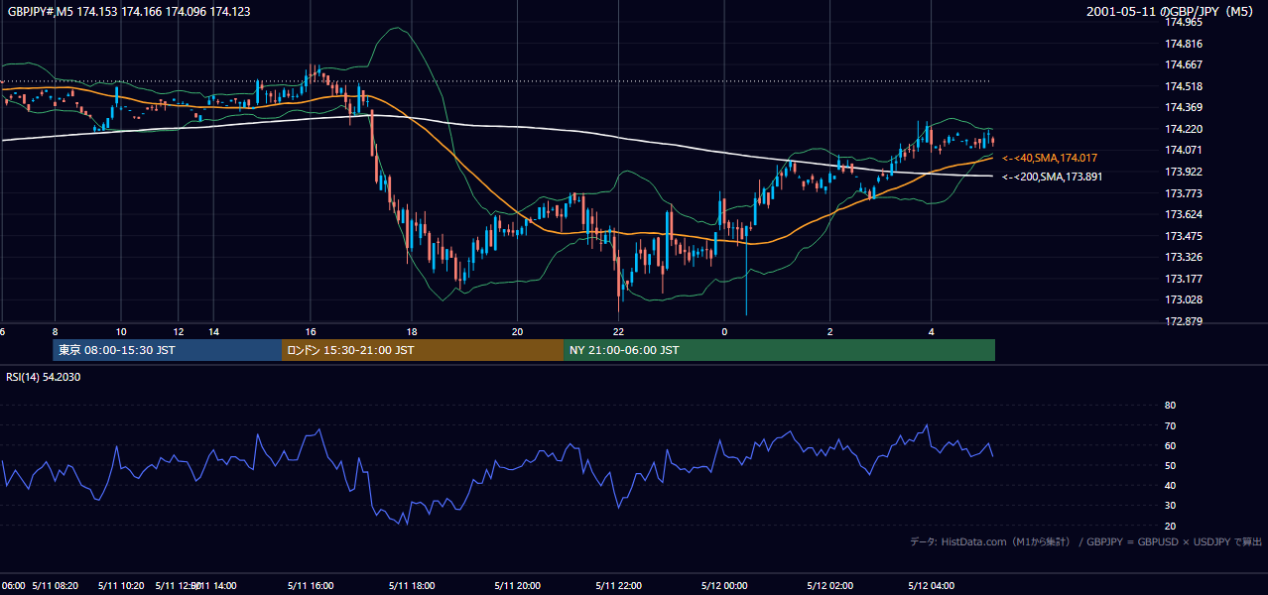Screen dimensions: 1268x595
Task: Click the 173.475 price axis label
Action: point(1185,236)
